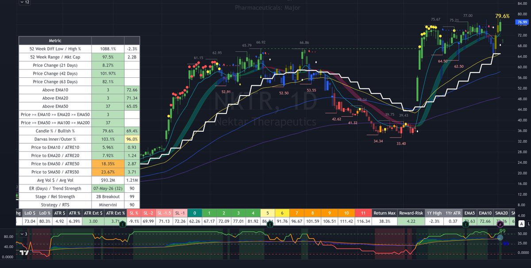This screenshot has height=268, width=531.
Task: Select the 38.3% return max value
Action: coord(385,221)
